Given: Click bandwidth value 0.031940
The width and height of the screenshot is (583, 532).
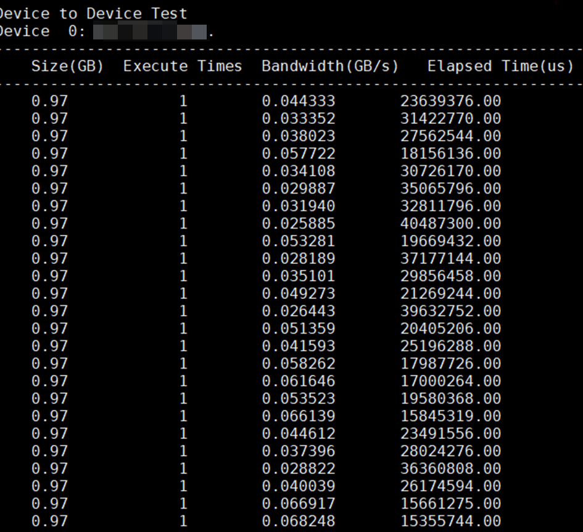Looking at the screenshot, I should click(299, 206).
